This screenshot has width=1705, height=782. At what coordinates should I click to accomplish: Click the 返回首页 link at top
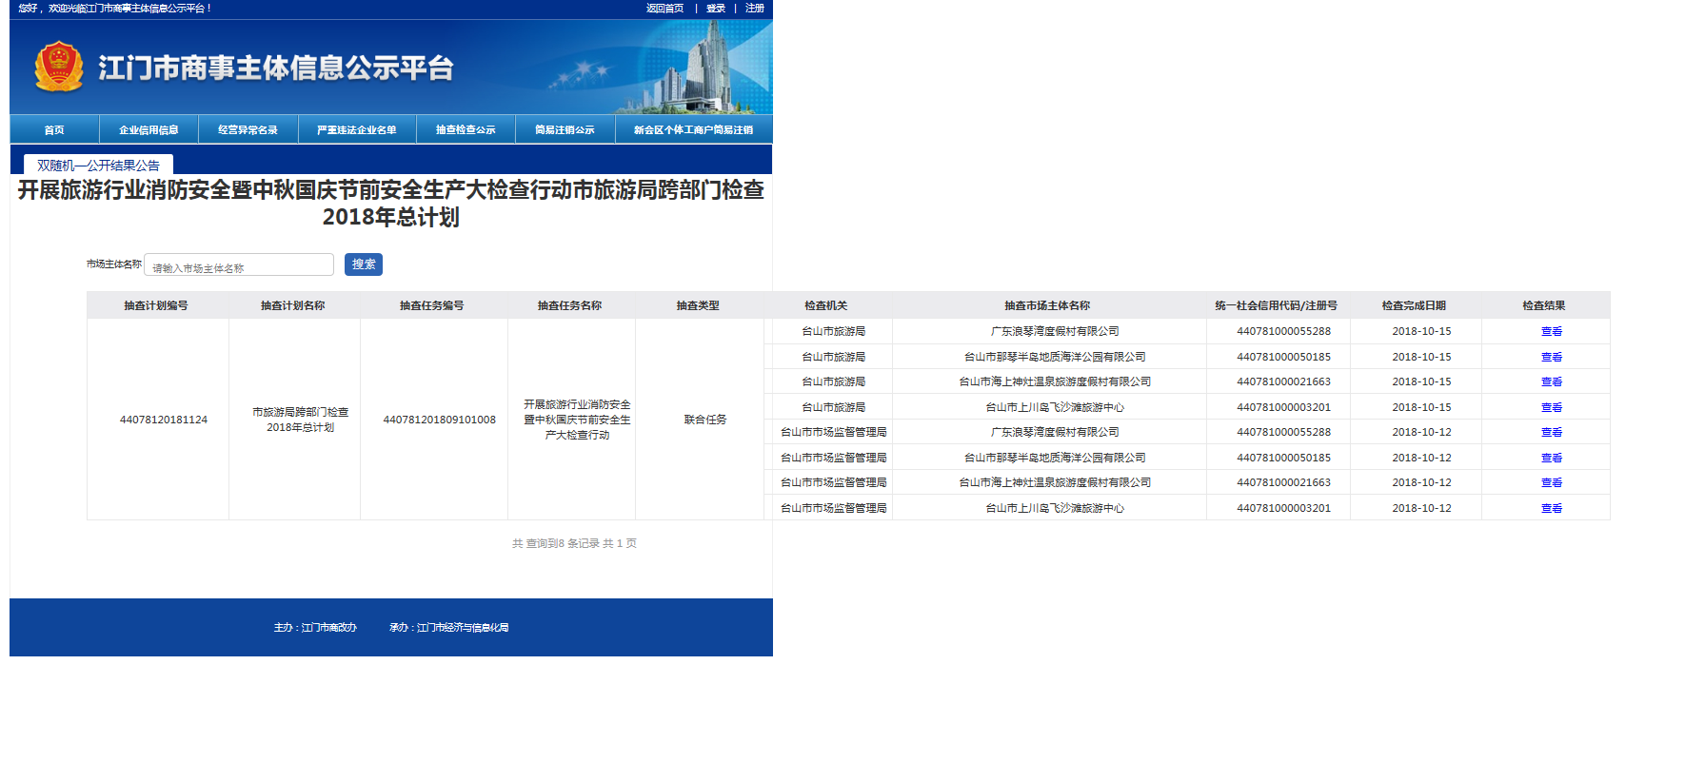pyautogui.click(x=664, y=9)
